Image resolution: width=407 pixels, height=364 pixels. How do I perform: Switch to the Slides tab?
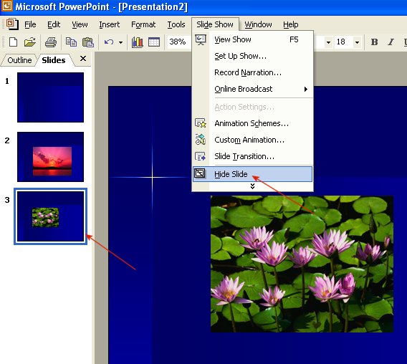(x=54, y=60)
